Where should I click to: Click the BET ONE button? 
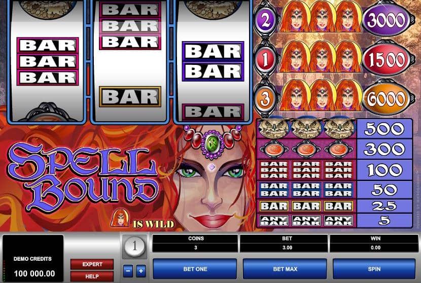tap(195, 269)
